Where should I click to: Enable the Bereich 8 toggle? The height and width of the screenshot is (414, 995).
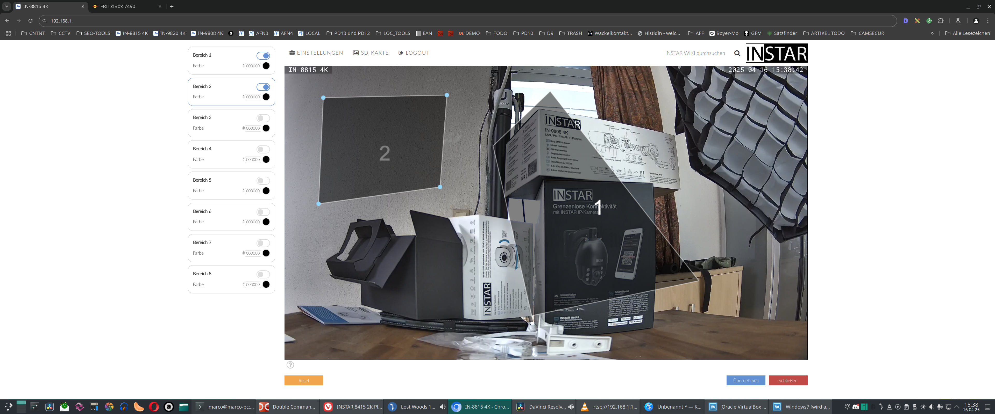263,274
